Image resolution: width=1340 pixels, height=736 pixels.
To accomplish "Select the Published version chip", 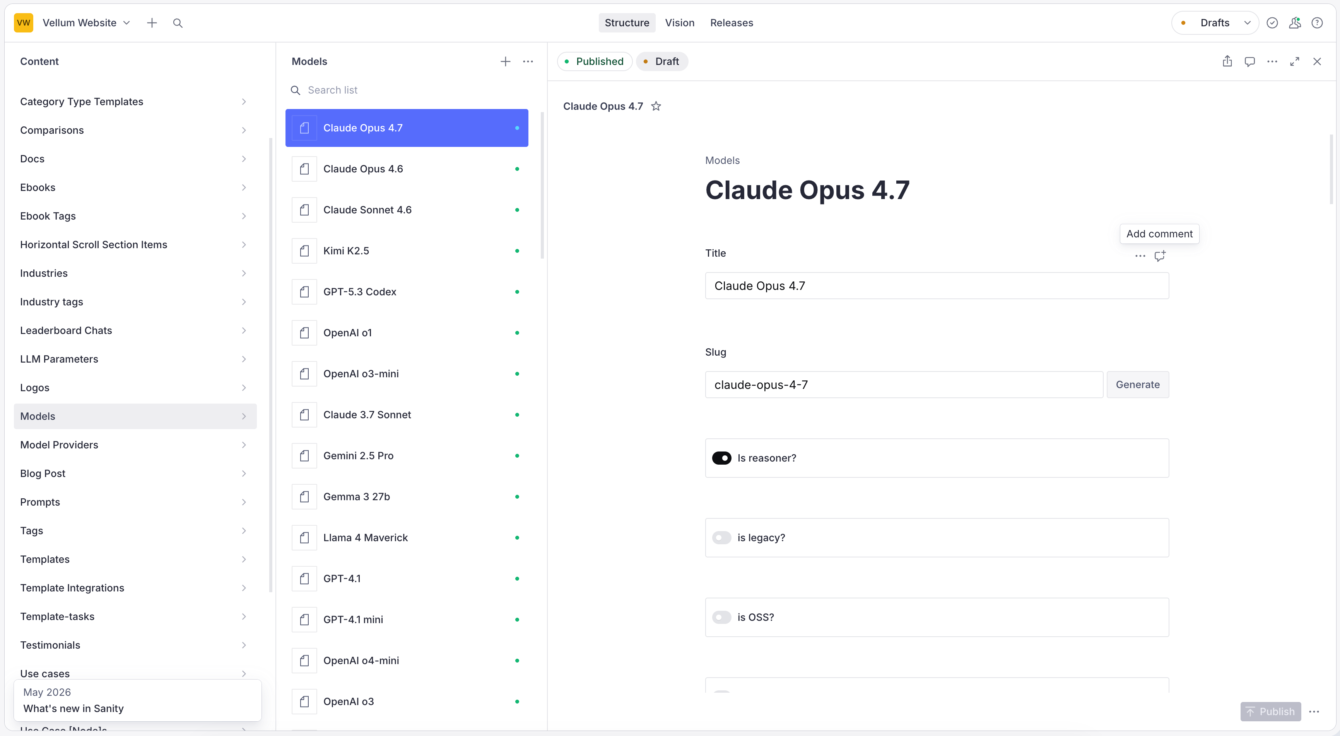I will (x=594, y=61).
